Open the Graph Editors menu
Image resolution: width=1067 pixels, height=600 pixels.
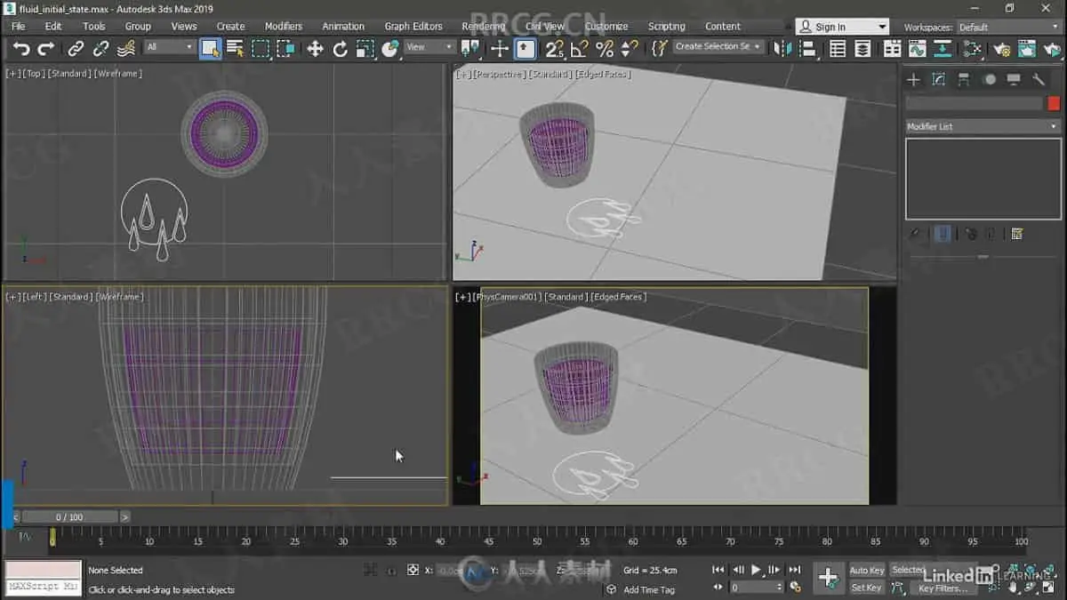click(x=413, y=27)
